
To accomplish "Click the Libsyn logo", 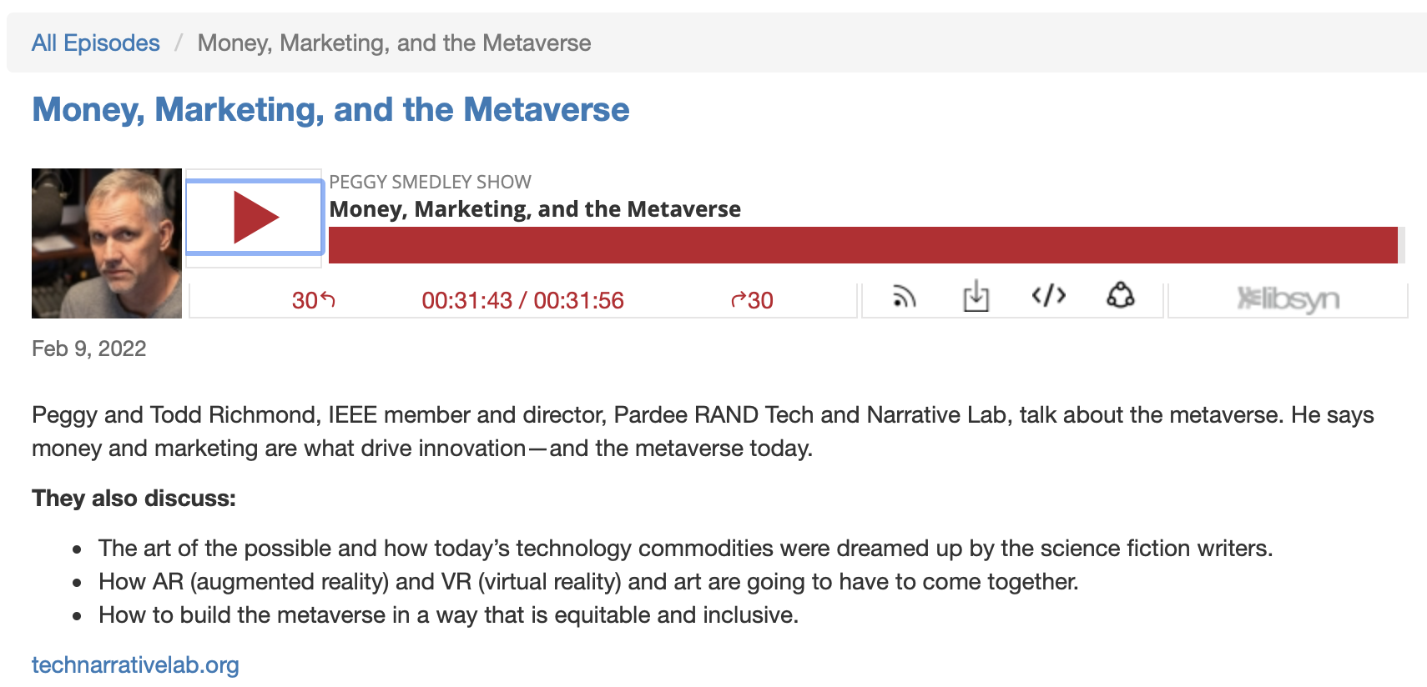I will (x=1288, y=299).
